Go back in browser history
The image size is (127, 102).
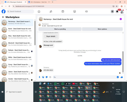2,6
